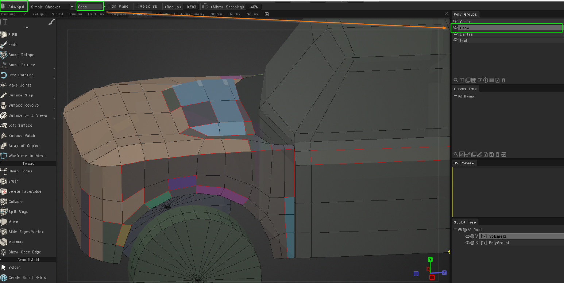Collapse Items in Curves Tree

[x=455, y=96]
